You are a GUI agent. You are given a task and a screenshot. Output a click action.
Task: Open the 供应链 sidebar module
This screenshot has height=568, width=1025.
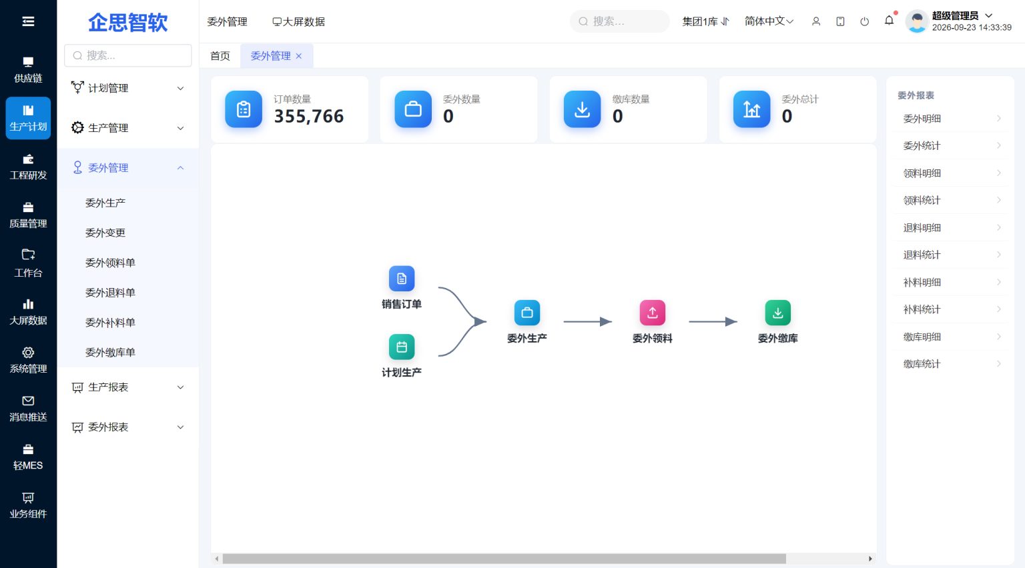28,69
